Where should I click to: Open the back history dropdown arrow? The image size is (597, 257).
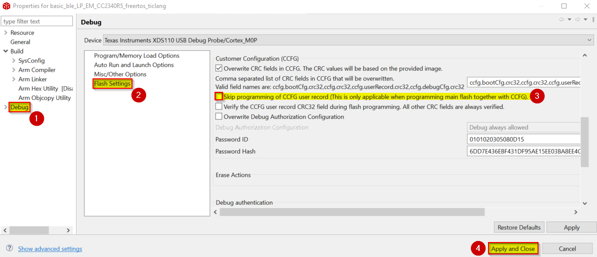coord(569,19)
